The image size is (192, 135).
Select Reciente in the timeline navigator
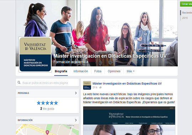pyautogui.click(x=187, y=12)
